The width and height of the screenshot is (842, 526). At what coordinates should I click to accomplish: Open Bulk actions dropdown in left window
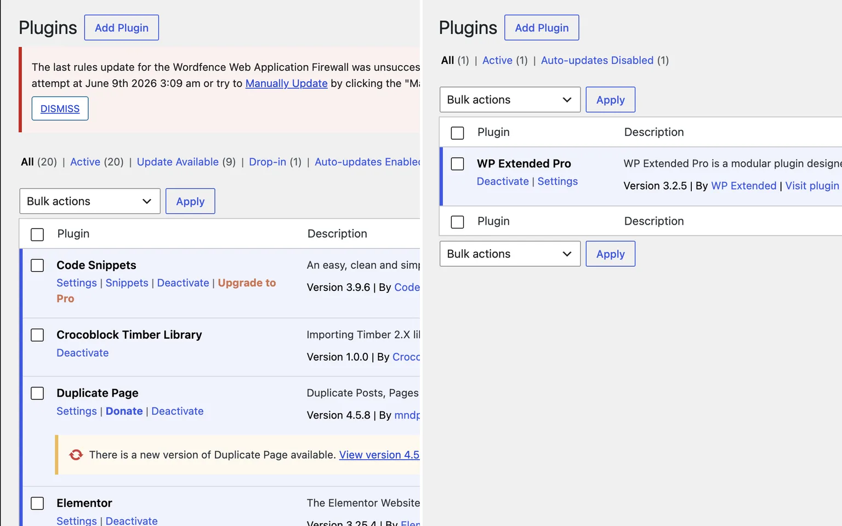tap(90, 201)
